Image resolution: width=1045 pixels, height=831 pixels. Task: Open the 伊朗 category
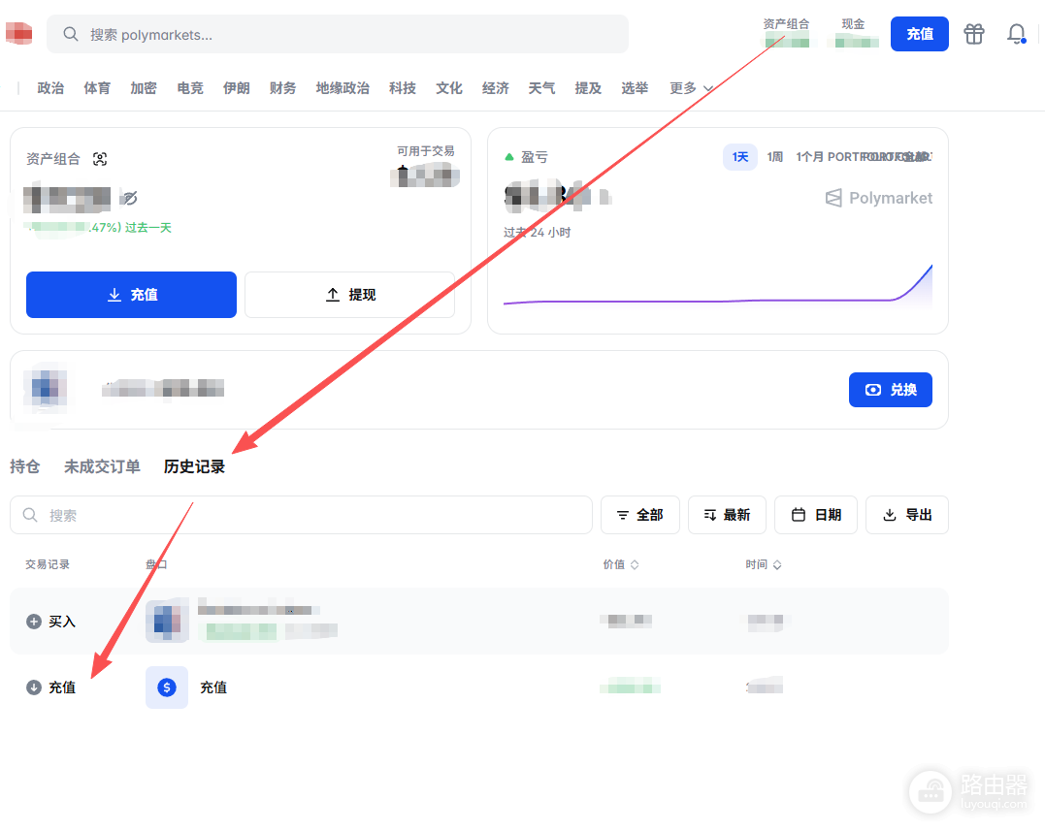pos(237,88)
